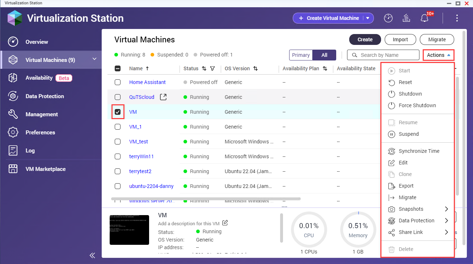The height and width of the screenshot is (264, 473).
Task: Click the horizontal scrollbar under VM table
Action: 206,199
